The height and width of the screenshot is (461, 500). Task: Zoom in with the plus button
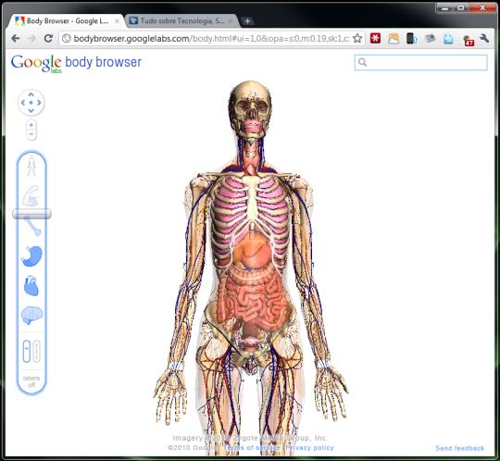click(31, 125)
